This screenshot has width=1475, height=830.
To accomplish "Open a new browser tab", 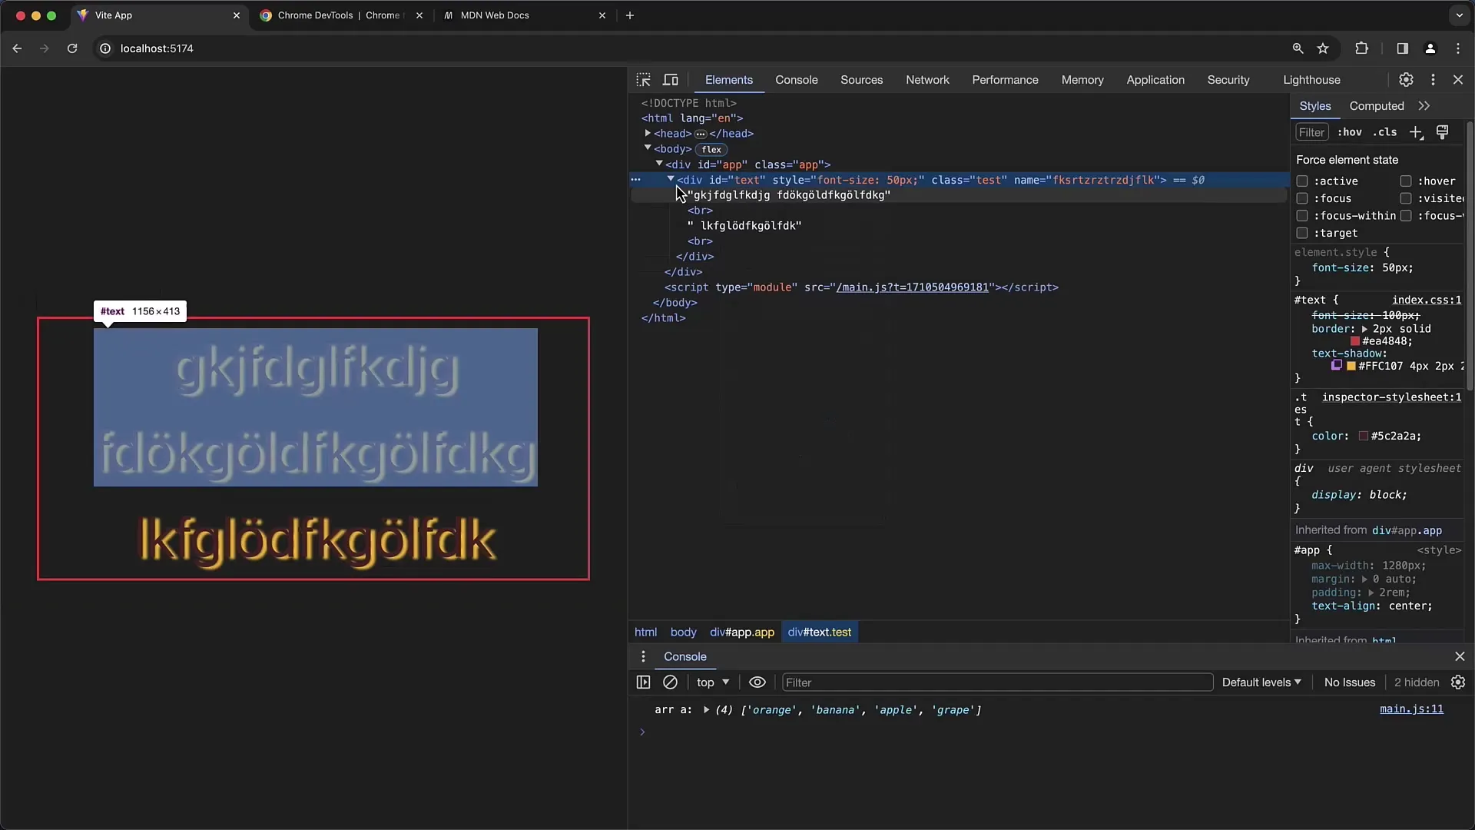I will point(630,15).
